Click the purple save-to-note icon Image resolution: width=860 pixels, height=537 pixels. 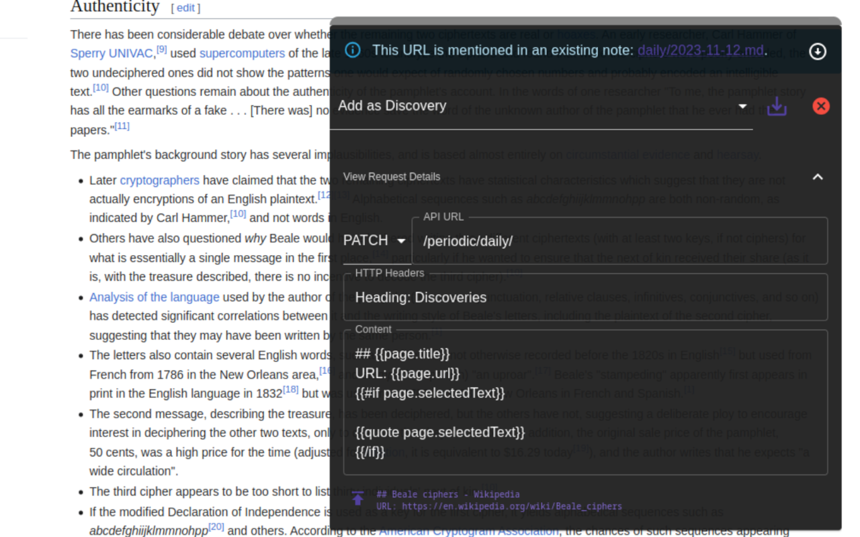tap(777, 106)
